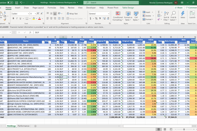197x131 pixels.
Task: Open the font size dropdown
Action: (36, 14)
